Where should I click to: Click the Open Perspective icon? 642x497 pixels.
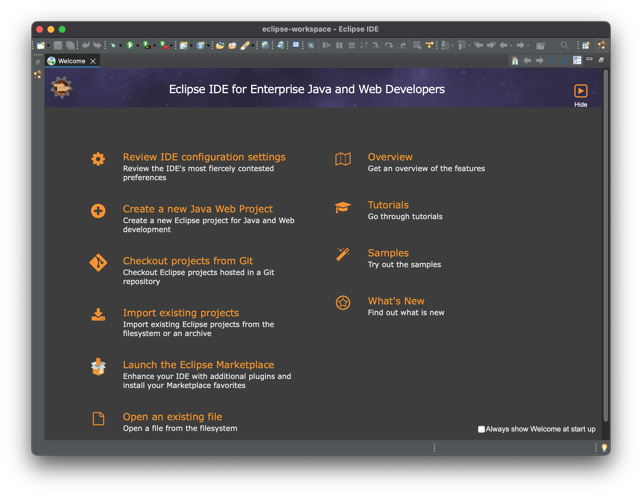click(x=585, y=45)
